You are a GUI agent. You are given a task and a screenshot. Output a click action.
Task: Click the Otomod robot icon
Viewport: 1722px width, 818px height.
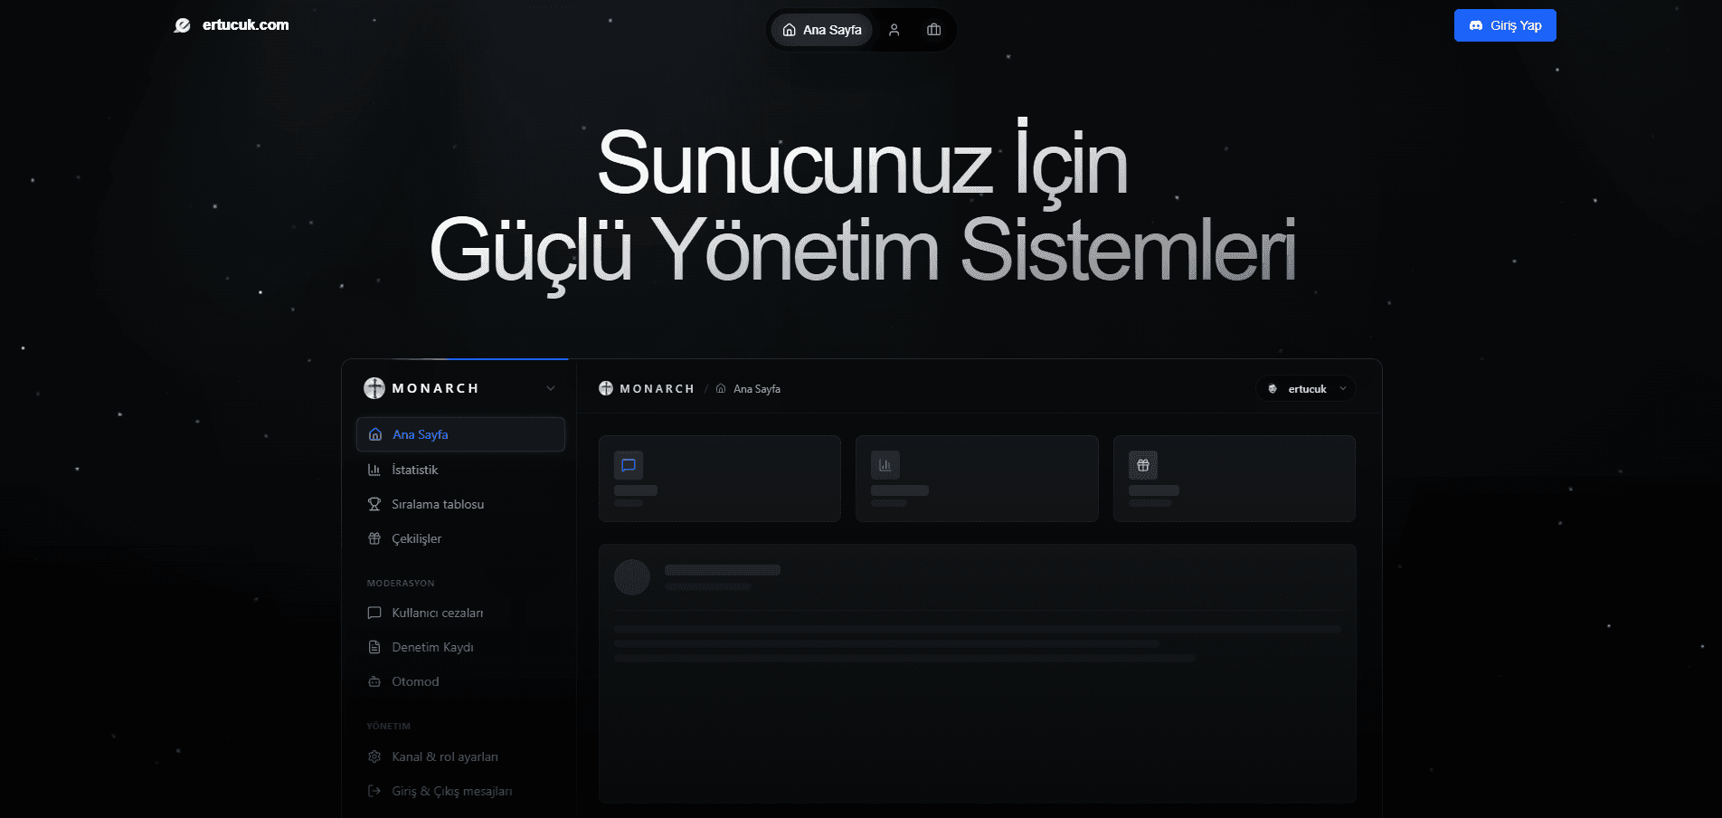coord(374,680)
